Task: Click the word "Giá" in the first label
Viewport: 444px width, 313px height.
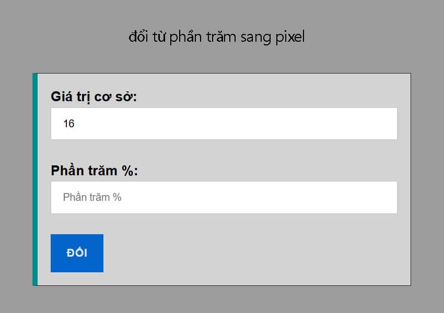Action: [61, 97]
